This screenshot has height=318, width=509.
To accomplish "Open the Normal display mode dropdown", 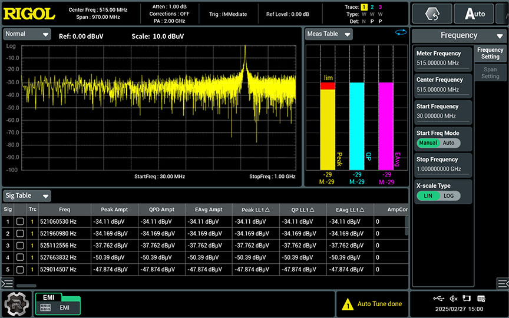I will tap(27, 34).
